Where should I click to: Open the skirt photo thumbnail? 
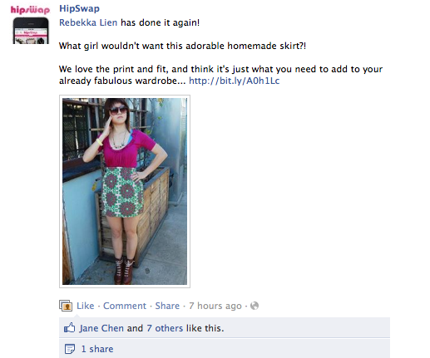pos(125,191)
